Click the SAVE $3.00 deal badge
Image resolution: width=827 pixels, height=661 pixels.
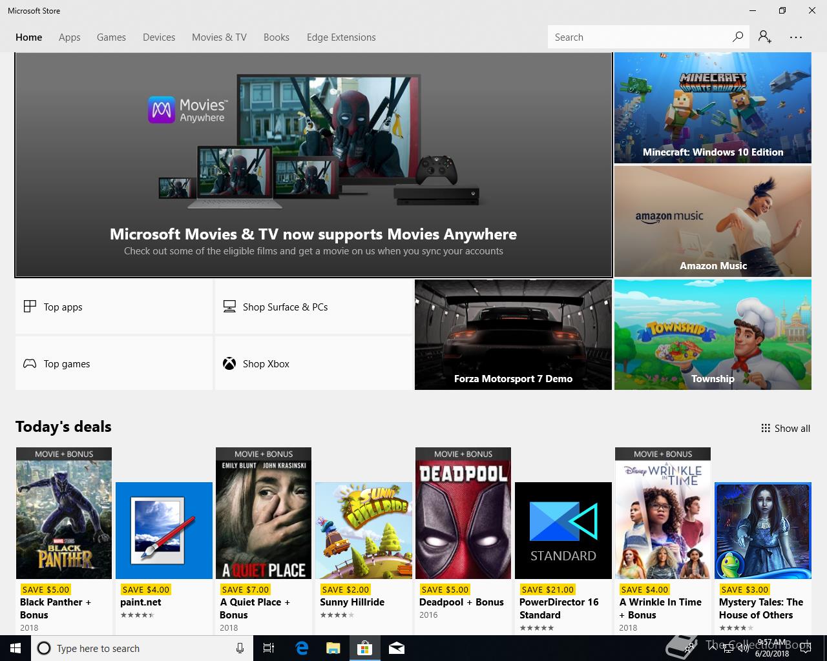(x=745, y=589)
